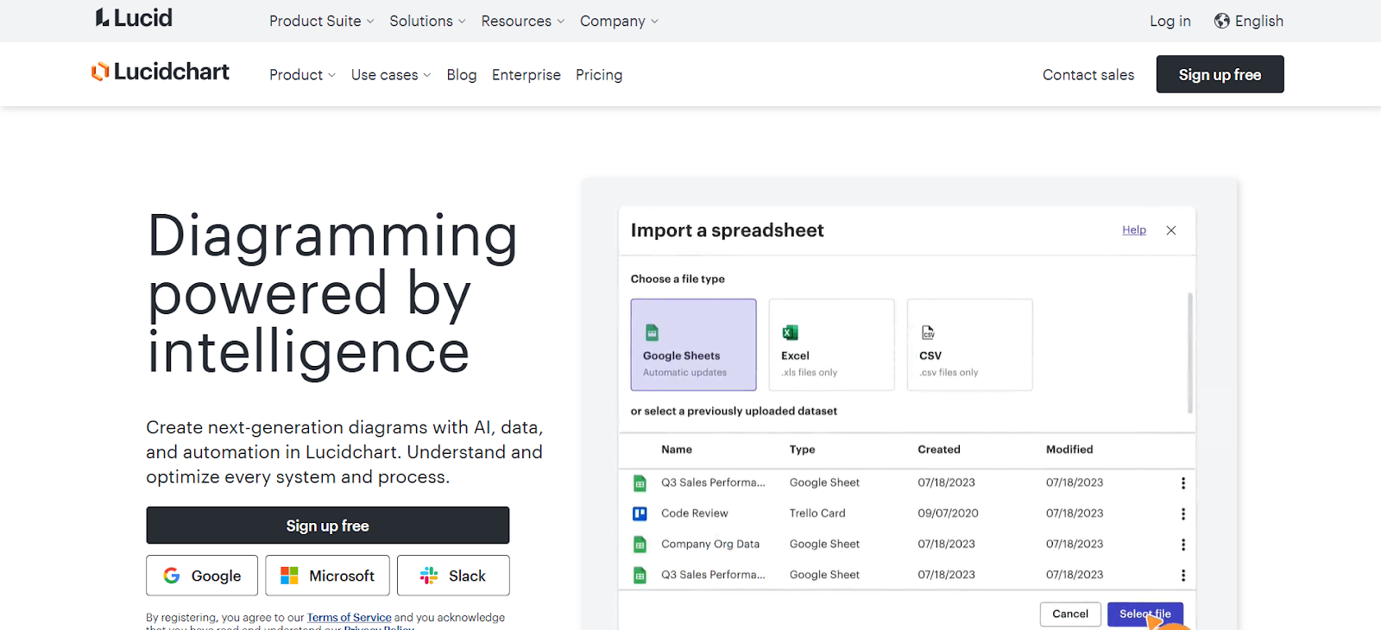The width and height of the screenshot is (1381, 630).
Task: Click Help link in import dialog
Action: coord(1134,230)
